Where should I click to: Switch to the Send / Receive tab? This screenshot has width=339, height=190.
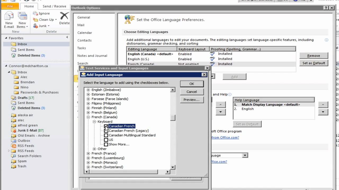[54, 6]
